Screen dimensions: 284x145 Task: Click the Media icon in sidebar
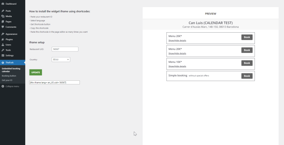(x=3, y=16)
